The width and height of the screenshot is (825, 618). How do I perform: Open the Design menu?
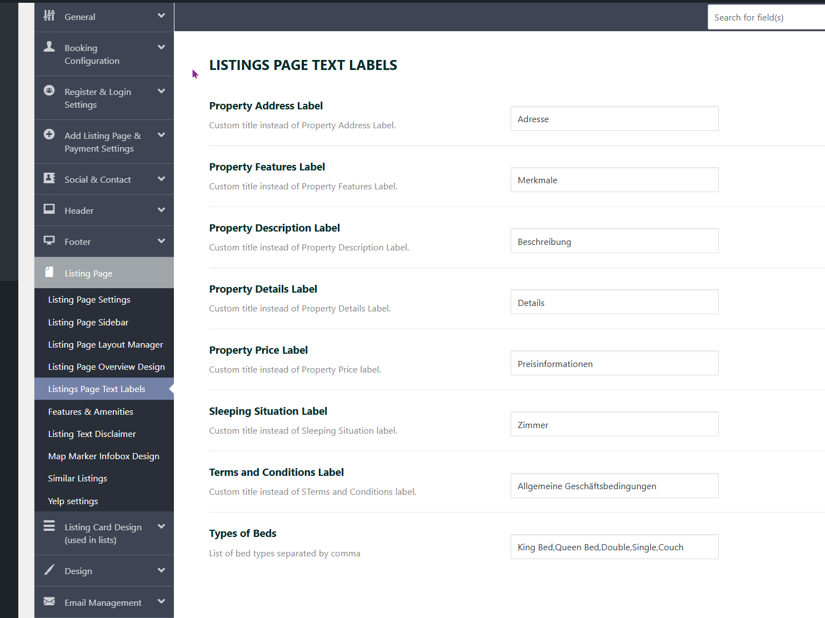tap(104, 571)
